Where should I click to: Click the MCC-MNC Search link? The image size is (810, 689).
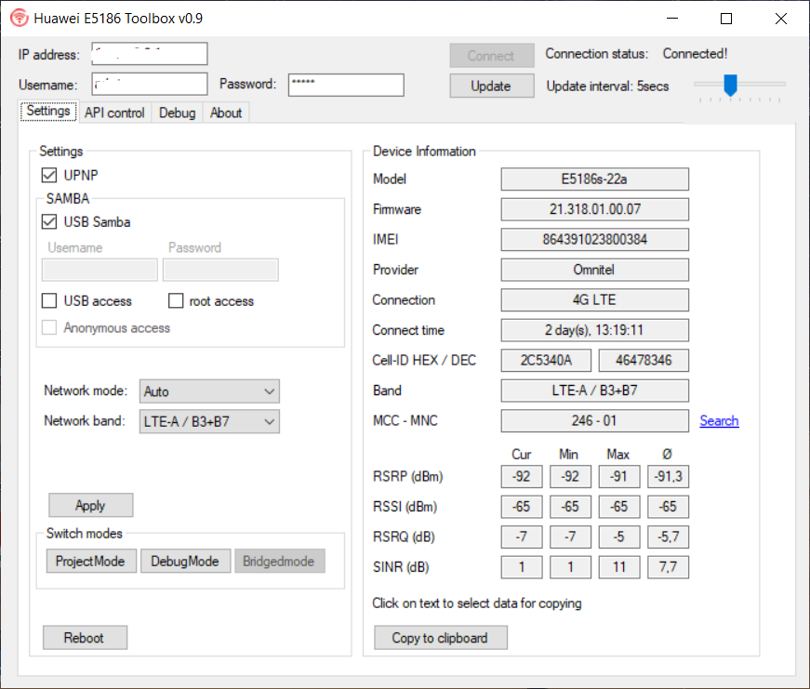719,421
